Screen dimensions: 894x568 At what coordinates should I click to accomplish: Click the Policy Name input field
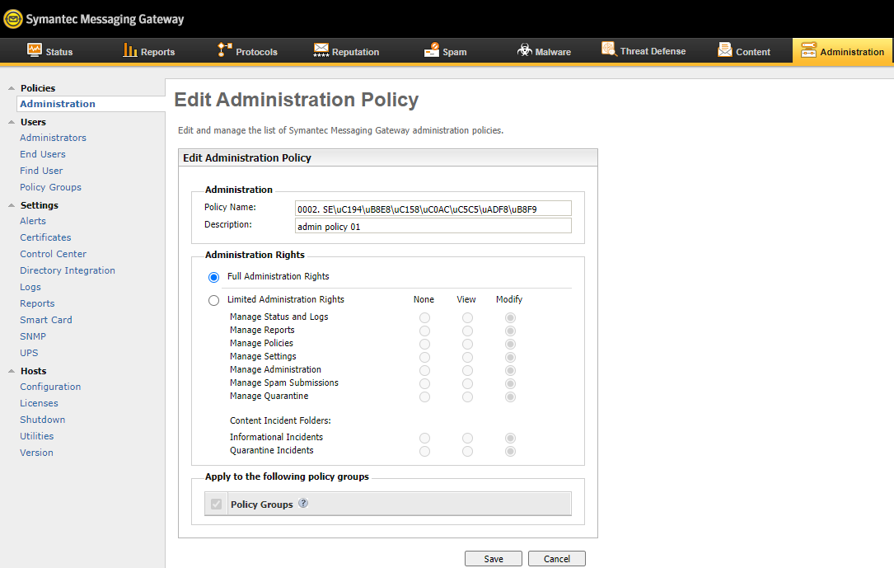[433, 209]
